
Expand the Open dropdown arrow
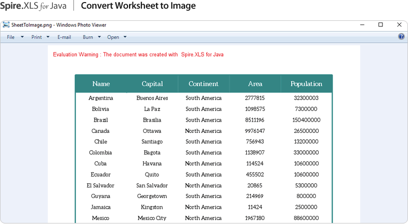[125, 37]
